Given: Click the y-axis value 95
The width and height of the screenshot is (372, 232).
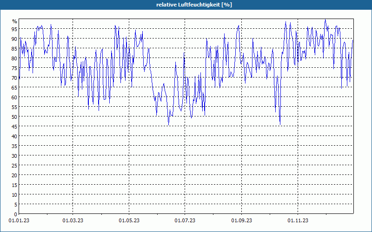Looking at the screenshot, I should (14, 29).
